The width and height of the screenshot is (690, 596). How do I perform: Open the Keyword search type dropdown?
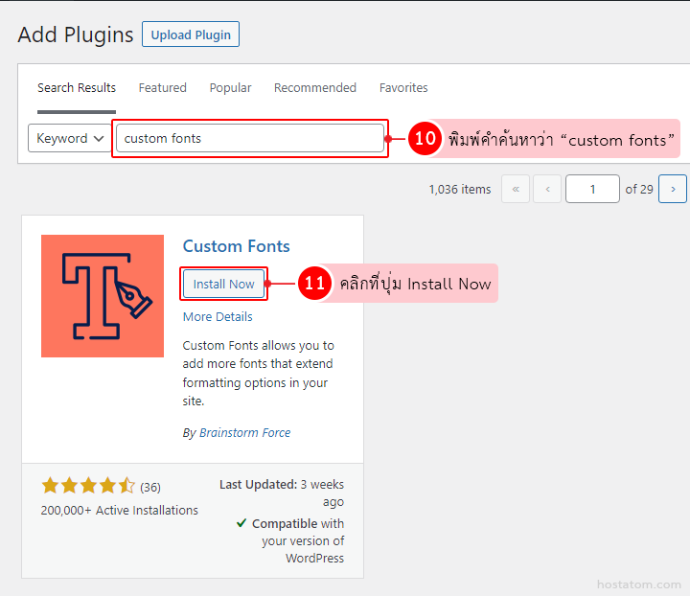(69, 138)
